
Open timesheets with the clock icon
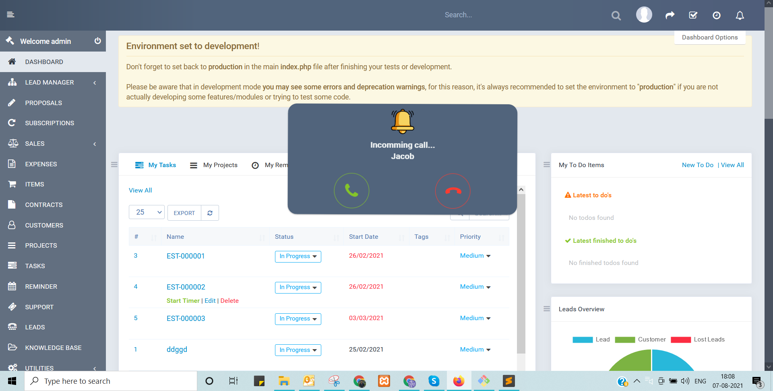click(x=716, y=15)
